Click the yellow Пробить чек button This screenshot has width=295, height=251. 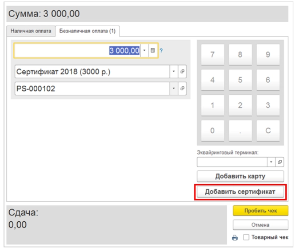tap(260, 211)
